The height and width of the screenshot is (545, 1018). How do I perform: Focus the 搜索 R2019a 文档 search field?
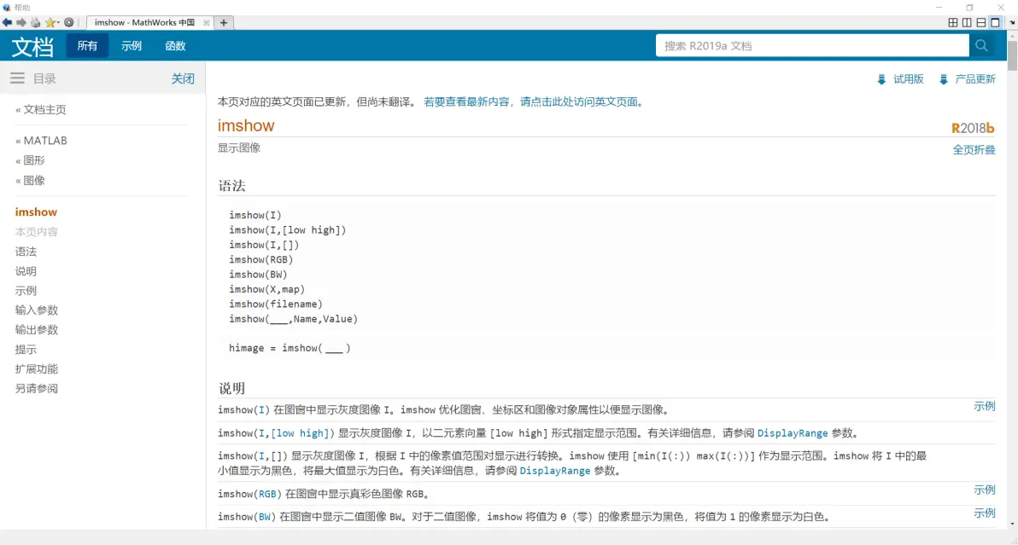coord(812,46)
